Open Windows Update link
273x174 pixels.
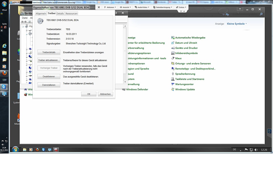click(185, 90)
